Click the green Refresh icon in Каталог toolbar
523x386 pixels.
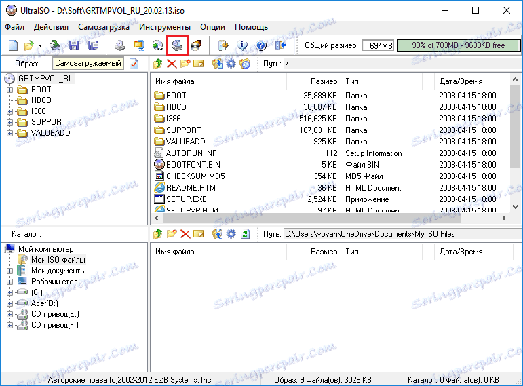point(245,234)
